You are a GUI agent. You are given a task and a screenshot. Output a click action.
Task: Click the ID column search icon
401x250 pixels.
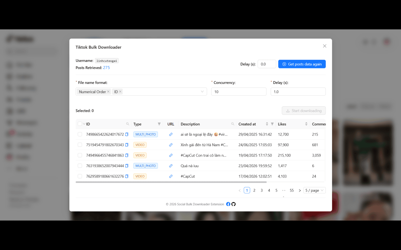[x=128, y=124]
